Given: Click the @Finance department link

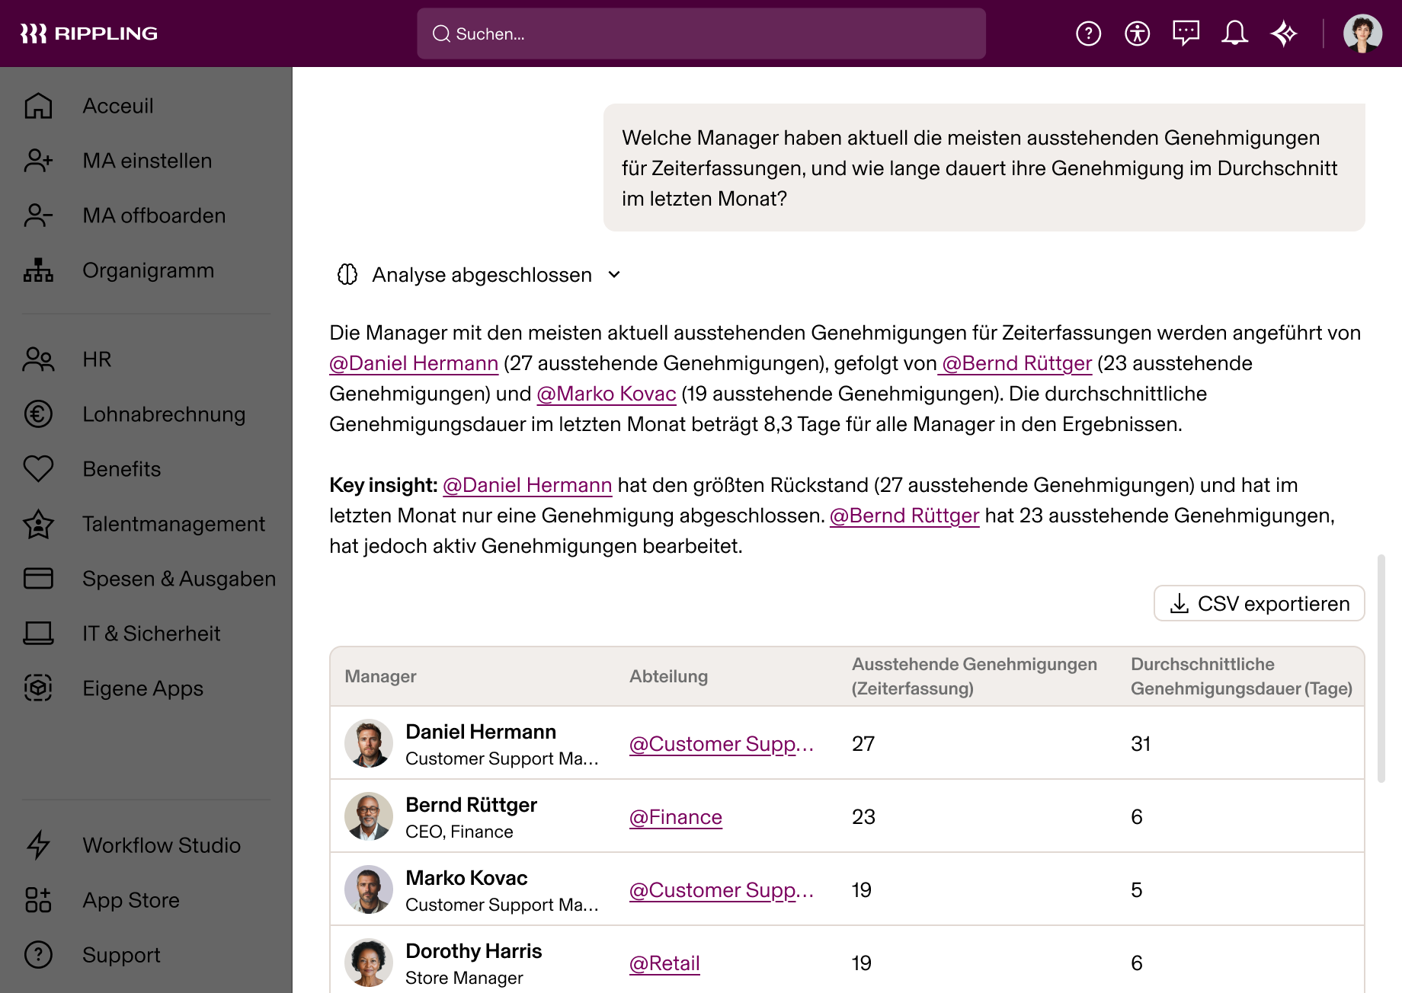Looking at the screenshot, I should (x=675, y=816).
